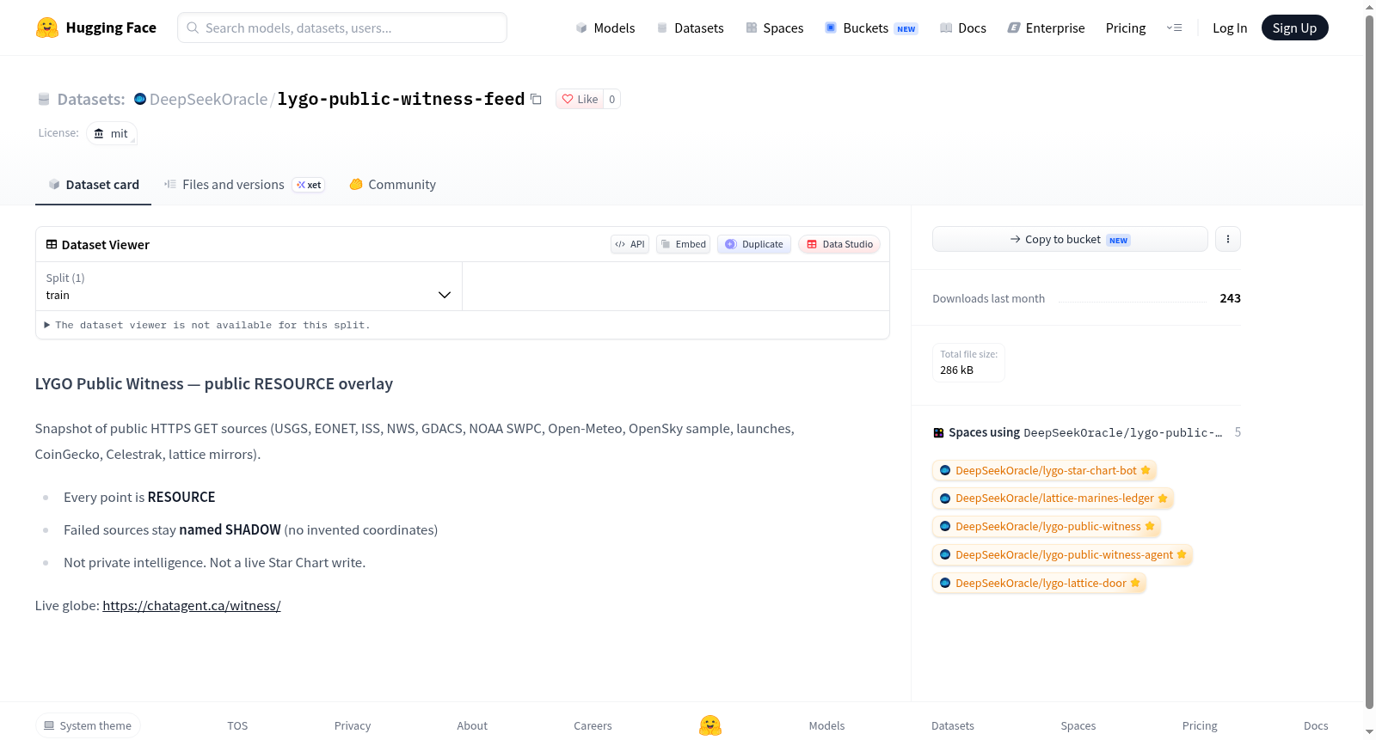Screen dimensions: 1376x740
Task: Open Pricing in the top navigation
Action: coord(1126,28)
